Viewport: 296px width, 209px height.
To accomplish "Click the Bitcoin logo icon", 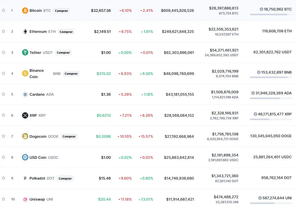I will click(x=25, y=11).
